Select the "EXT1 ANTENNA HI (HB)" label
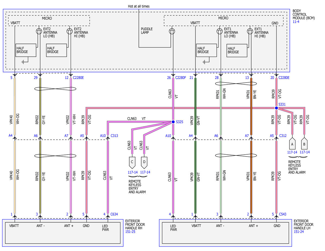 [262, 32]
